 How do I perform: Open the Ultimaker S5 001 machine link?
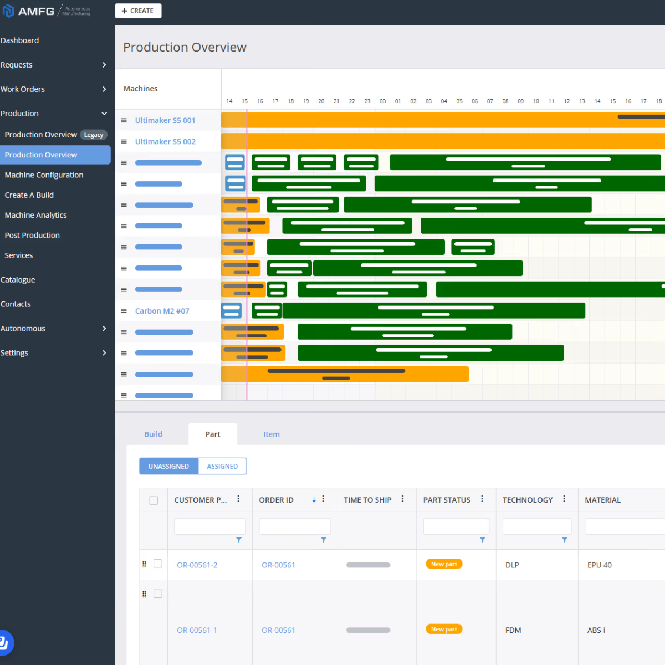165,120
